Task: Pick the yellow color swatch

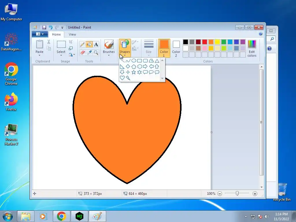Action: (217, 42)
